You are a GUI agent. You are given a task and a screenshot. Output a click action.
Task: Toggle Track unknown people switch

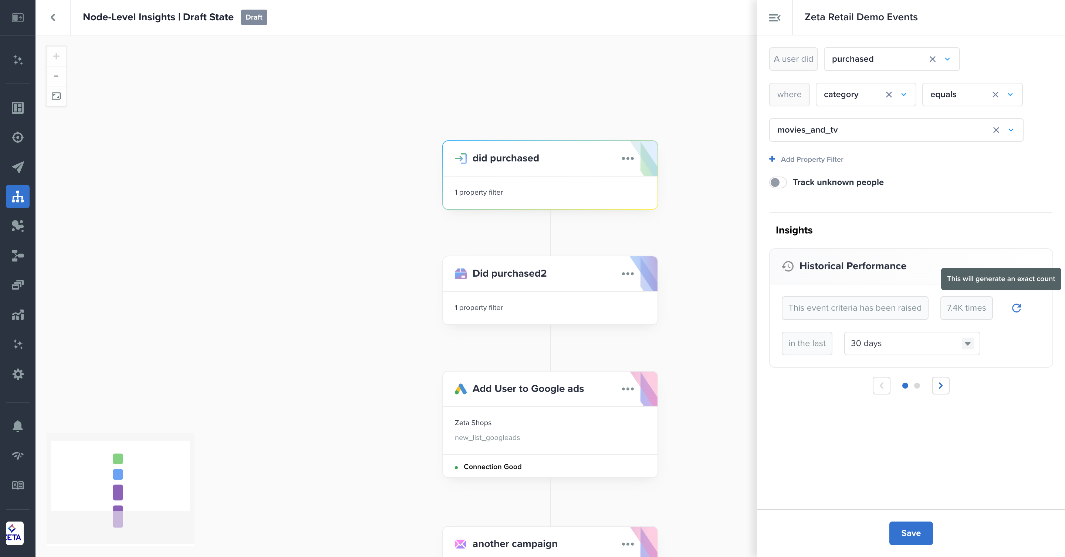coord(778,182)
